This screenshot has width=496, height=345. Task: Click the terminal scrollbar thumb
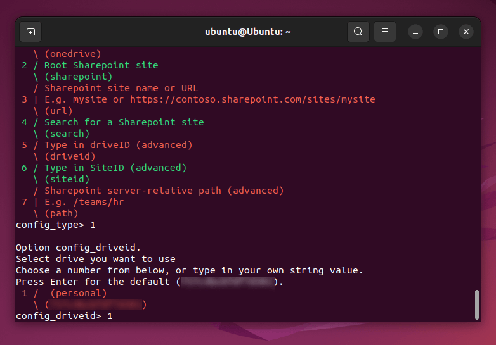[x=476, y=305]
